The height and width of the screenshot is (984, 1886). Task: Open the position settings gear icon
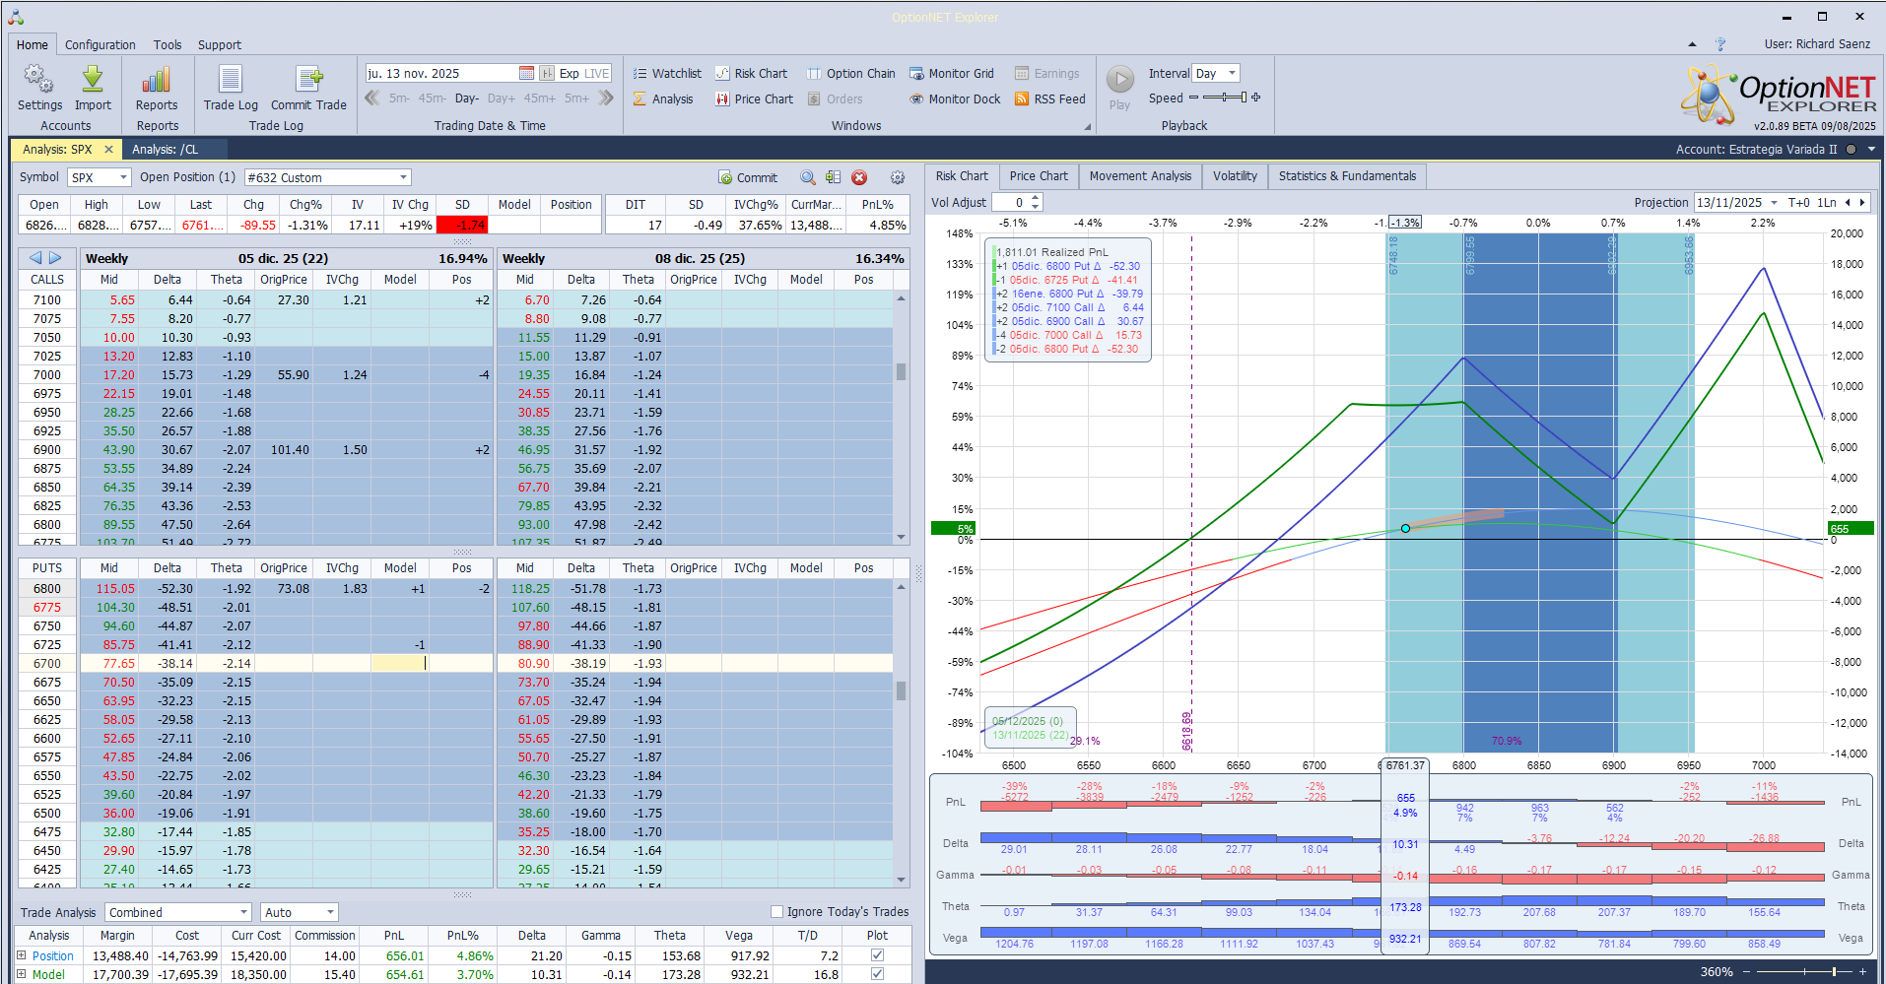click(898, 177)
